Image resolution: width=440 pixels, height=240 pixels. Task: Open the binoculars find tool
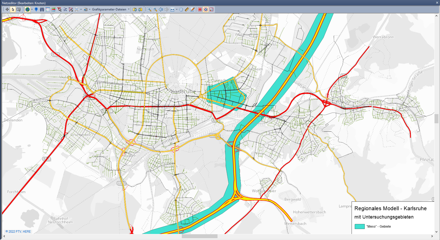pyautogui.click(x=42, y=9)
